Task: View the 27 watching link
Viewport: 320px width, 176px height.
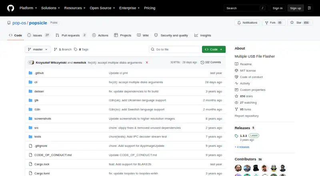Action: 246,103
